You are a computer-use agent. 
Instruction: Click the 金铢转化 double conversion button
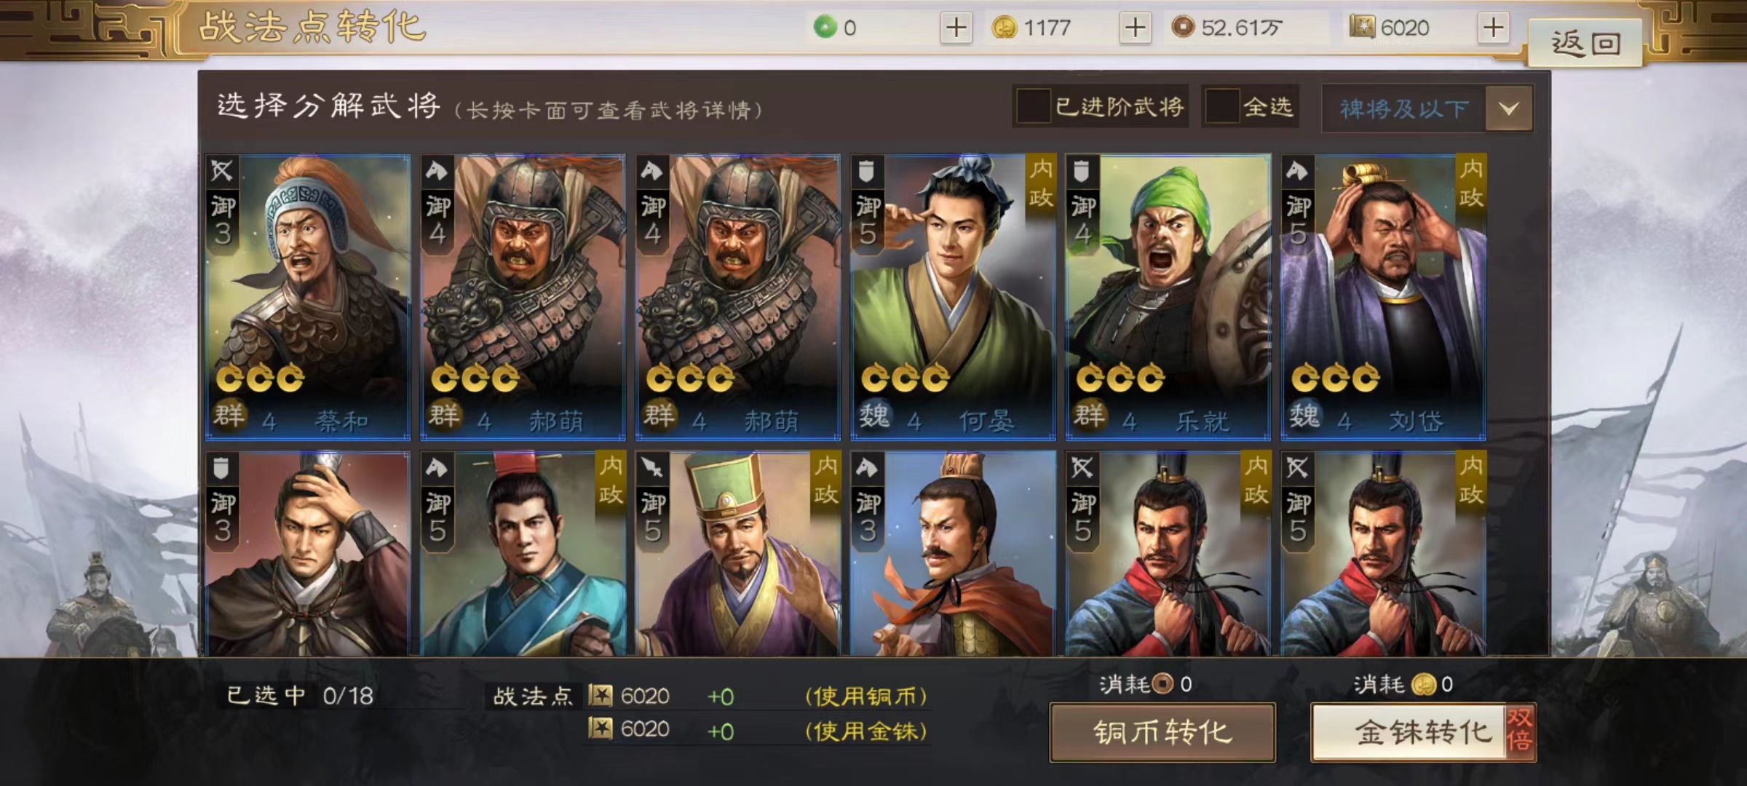point(1424,732)
